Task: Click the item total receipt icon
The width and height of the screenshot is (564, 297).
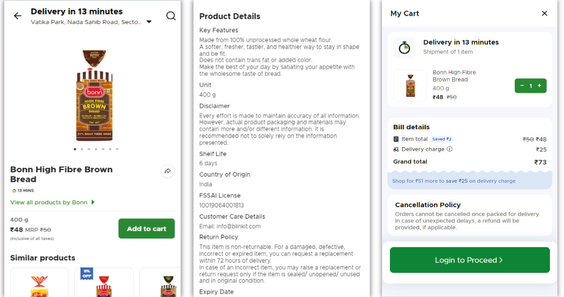Action: [396, 139]
